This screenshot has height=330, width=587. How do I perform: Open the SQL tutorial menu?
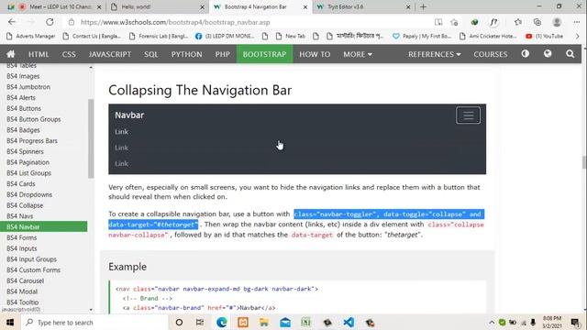(x=150, y=54)
